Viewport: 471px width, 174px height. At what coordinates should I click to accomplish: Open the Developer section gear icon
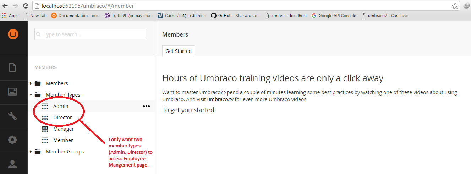12,140
